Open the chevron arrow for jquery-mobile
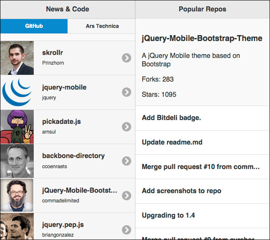Viewport: 270px width, 240px height. tap(127, 92)
